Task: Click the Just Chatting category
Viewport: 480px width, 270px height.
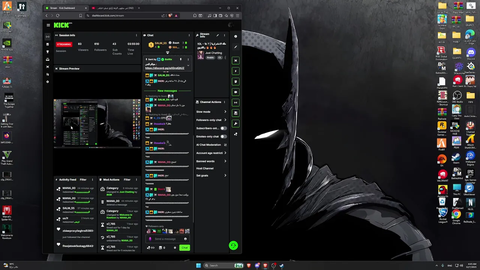Action: pyautogui.click(x=214, y=53)
